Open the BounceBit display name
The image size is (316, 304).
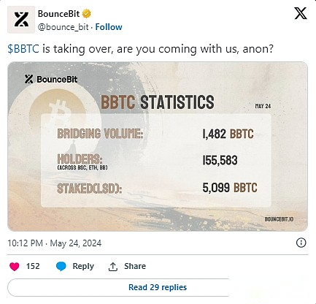pyautogui.click(x=58, y=14)
